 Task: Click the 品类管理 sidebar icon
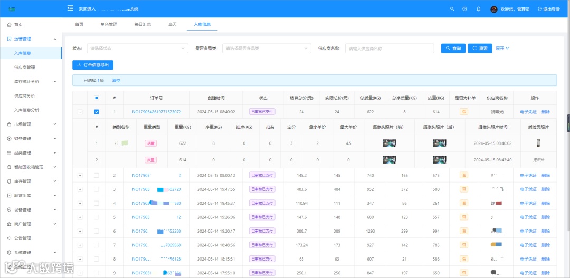pos(9,152)
